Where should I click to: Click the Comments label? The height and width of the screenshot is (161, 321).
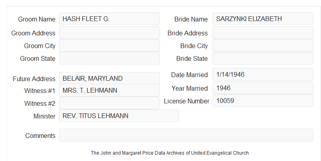pyautogui.click(x=40, y=136)
